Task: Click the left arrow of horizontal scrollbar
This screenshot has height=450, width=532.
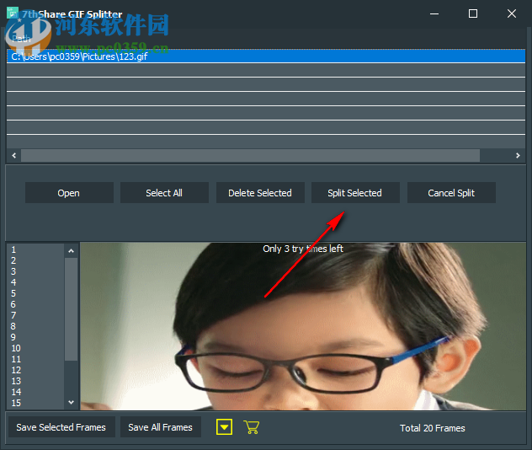Action: click(x=14, y=156)
